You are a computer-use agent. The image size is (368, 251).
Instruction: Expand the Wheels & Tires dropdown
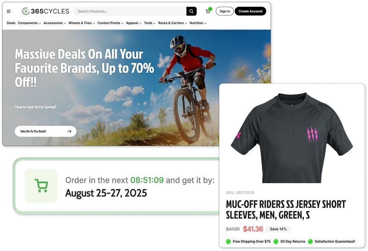[82, 23]
